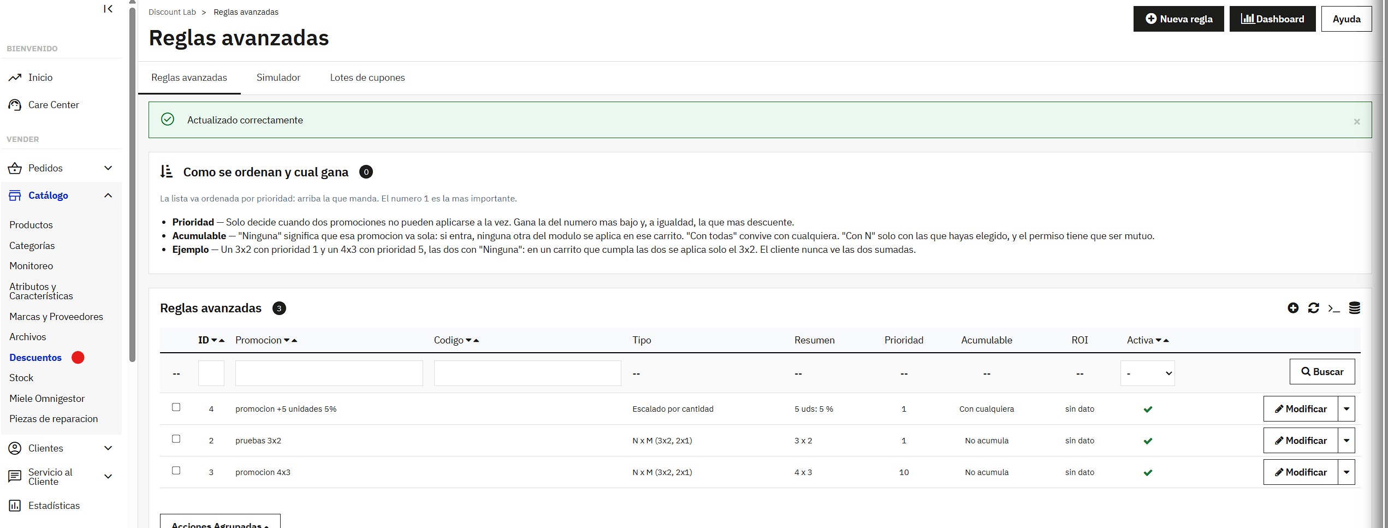1388x528 pixels.
Task: Click the Estadísticas chart icon
Action: [15, 506]
